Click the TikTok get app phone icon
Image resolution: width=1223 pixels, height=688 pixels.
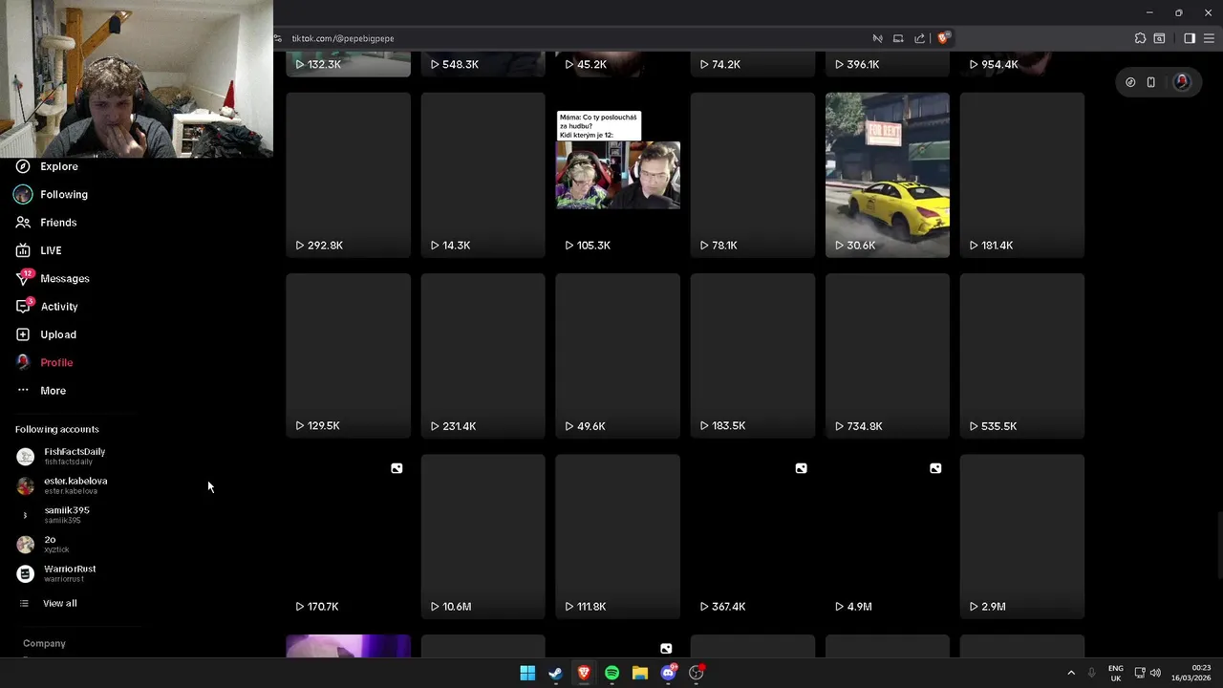(1151, 82)
